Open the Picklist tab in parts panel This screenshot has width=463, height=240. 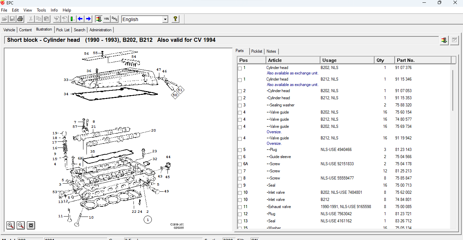point(257,51)
